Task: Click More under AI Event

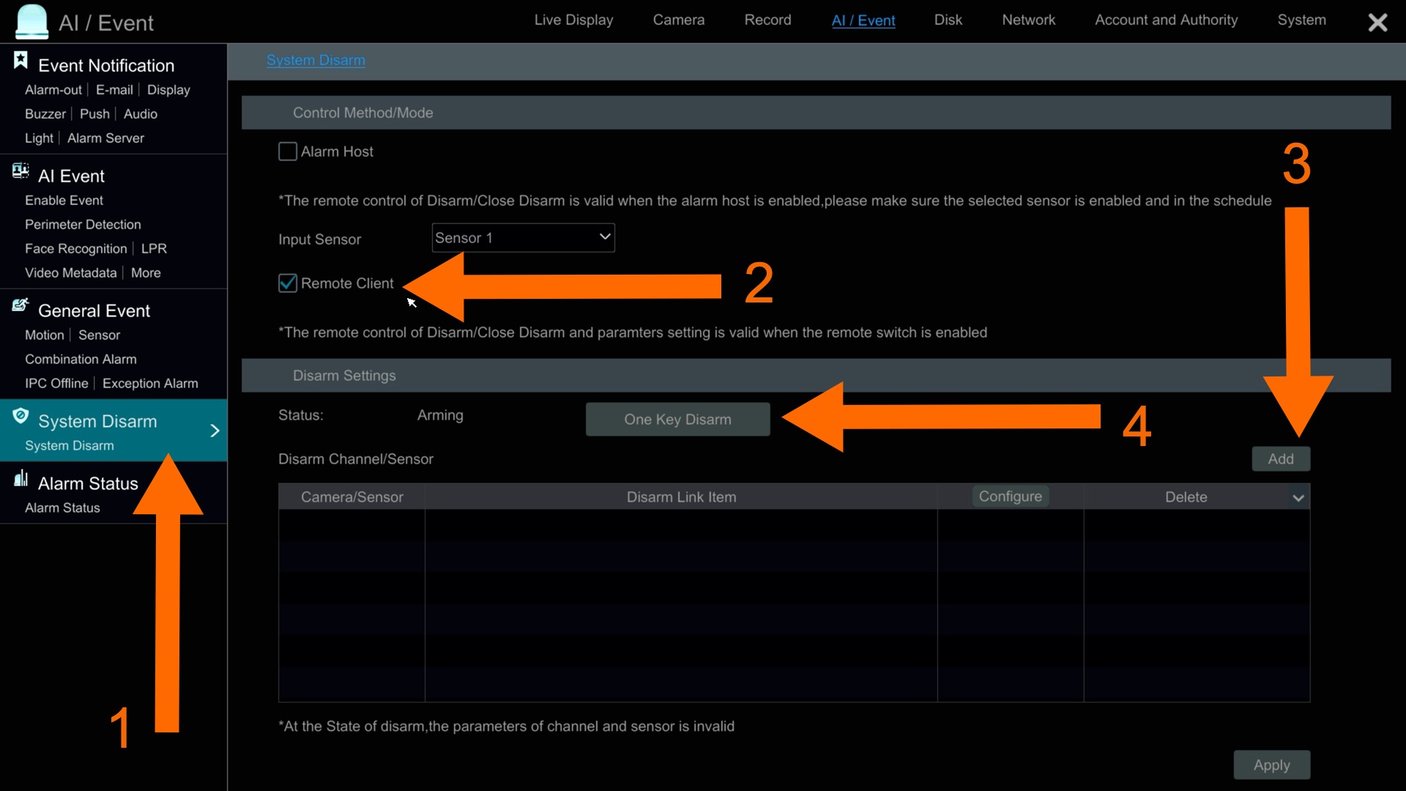Action: point(146,273)
